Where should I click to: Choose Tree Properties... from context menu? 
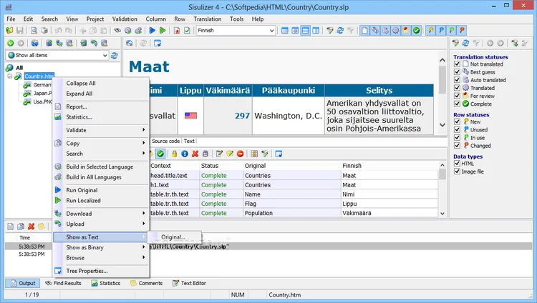tap(101, 271)
